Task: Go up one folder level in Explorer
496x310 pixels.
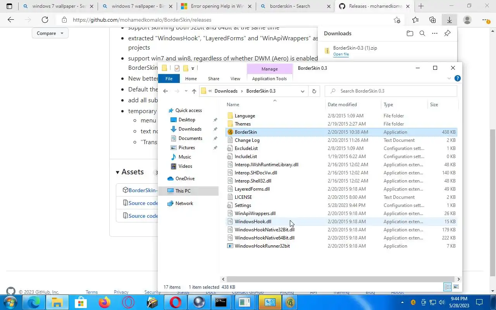Action: (x=194, y=91)
